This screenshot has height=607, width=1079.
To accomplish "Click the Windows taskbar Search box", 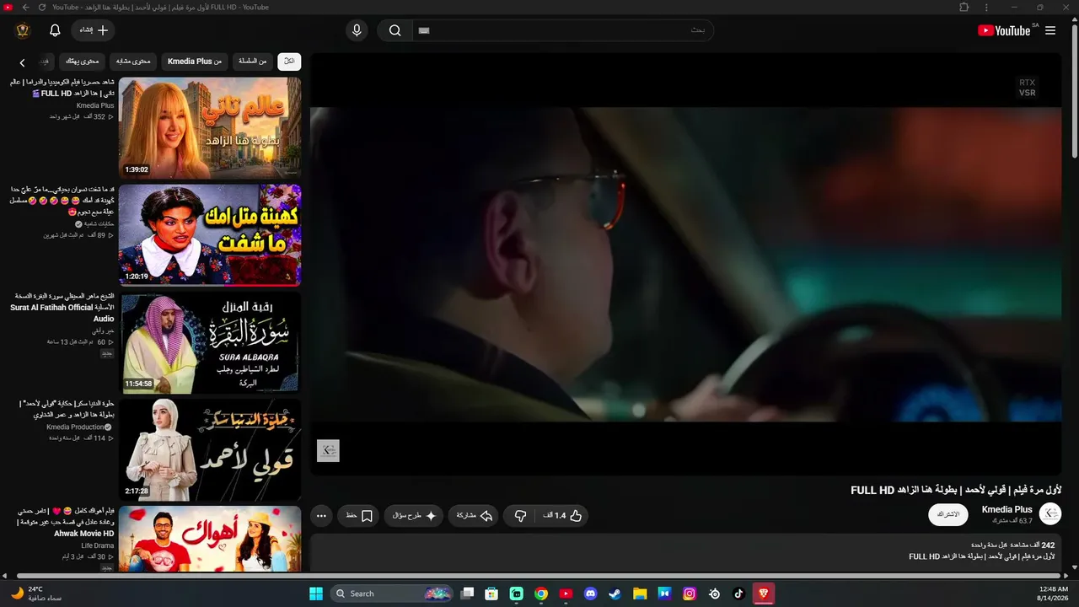I will tap(393, 594).
